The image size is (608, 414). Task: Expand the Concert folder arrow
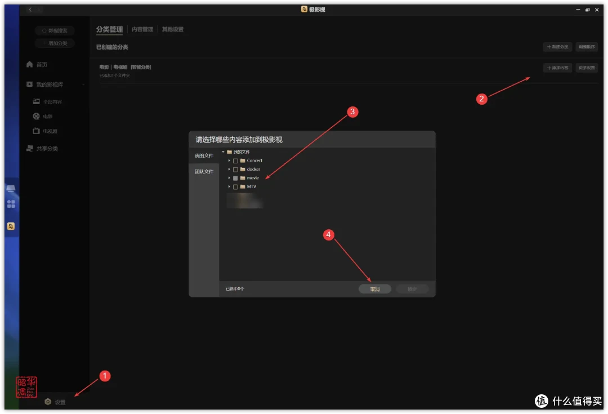[x=229, y=160]
